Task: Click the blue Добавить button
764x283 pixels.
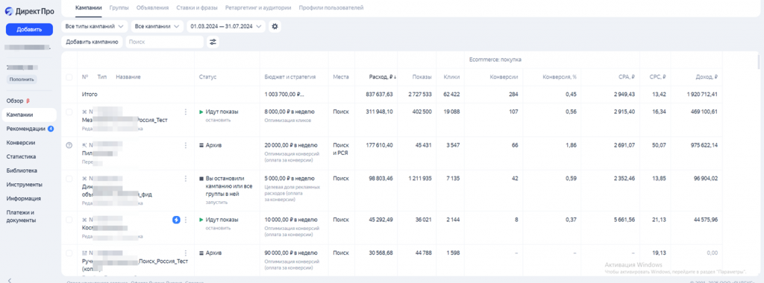Action: pos(29,30)
